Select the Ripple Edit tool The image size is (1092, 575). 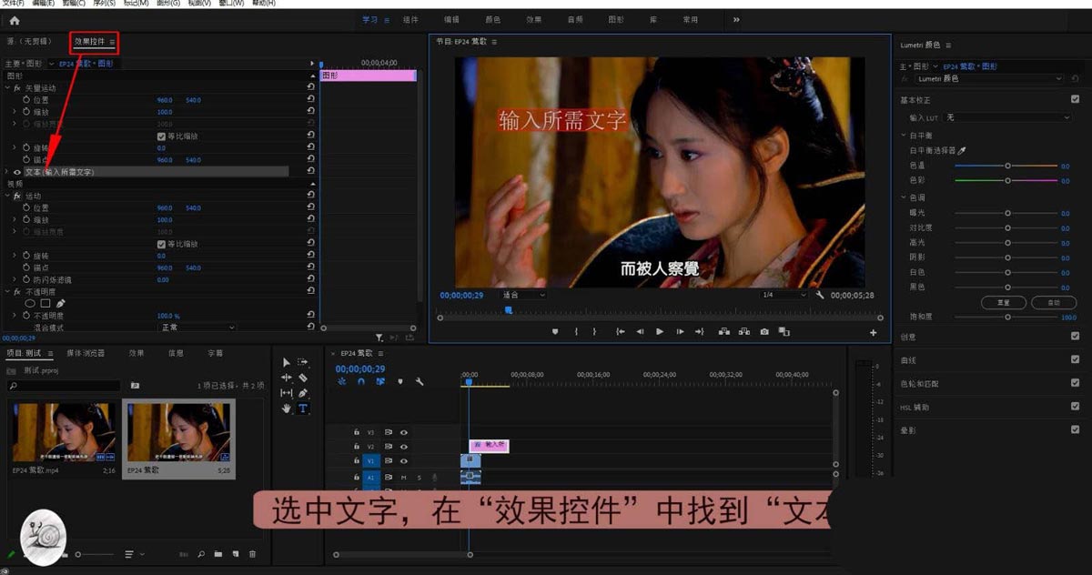tap(287, 378)
